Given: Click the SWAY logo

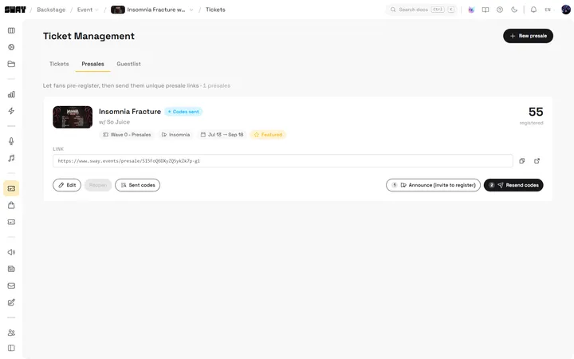Looking at the screenshot, I should coord(15,10).
